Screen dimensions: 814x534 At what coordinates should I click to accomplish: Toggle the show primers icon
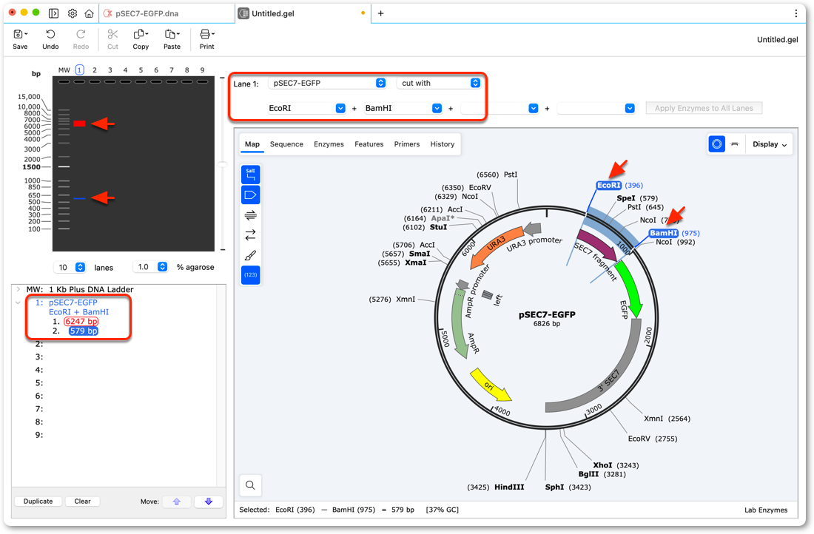pyautogui.click(x=251, y=215)
